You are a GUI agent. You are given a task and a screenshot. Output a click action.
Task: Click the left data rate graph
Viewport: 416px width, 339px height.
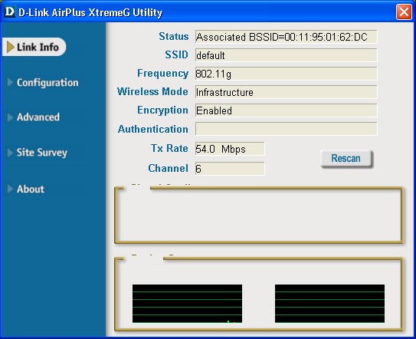click(x=187, y=304)
